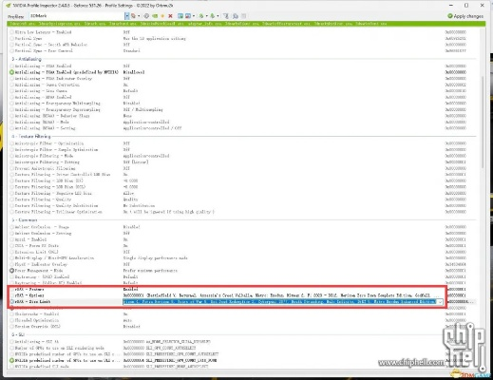Click the show customized settings filter icon
This screenshot has width=493, height=380.
226,16
